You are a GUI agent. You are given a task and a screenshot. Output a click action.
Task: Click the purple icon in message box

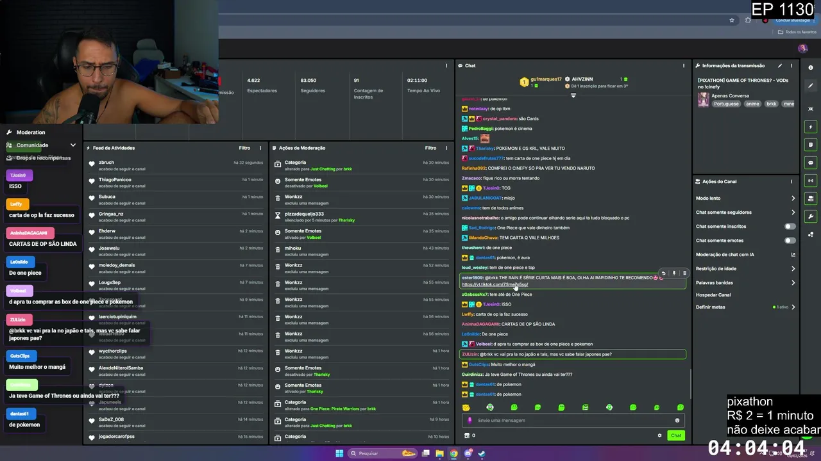pyautogui.click(x=470, y=421)
